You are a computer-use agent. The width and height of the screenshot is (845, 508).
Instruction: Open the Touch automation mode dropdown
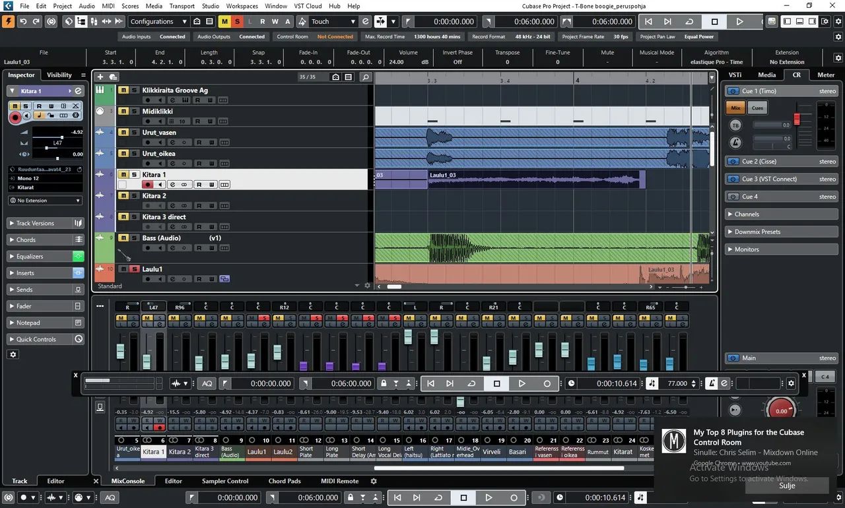[333, 22]
